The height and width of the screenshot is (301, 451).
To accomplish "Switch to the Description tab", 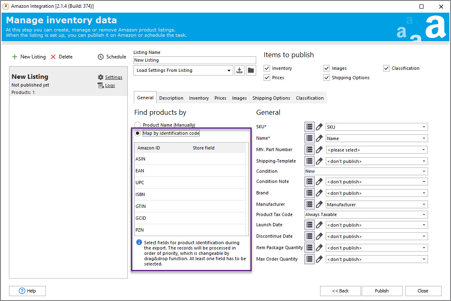I will coord(171,98).
